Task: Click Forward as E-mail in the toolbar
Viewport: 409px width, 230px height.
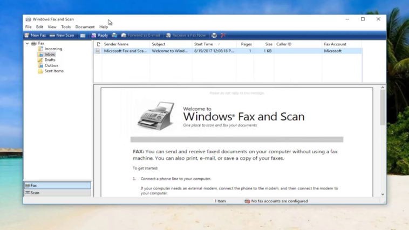Action: [x=141, y=35]
